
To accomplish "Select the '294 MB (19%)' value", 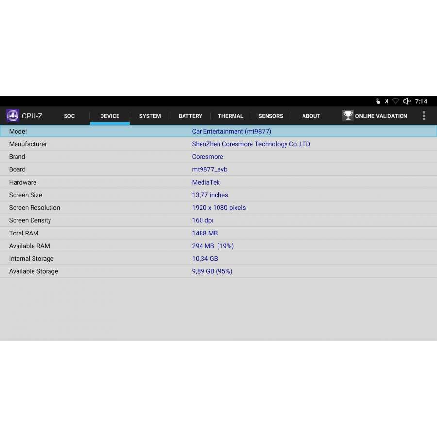I will point(213,246).
